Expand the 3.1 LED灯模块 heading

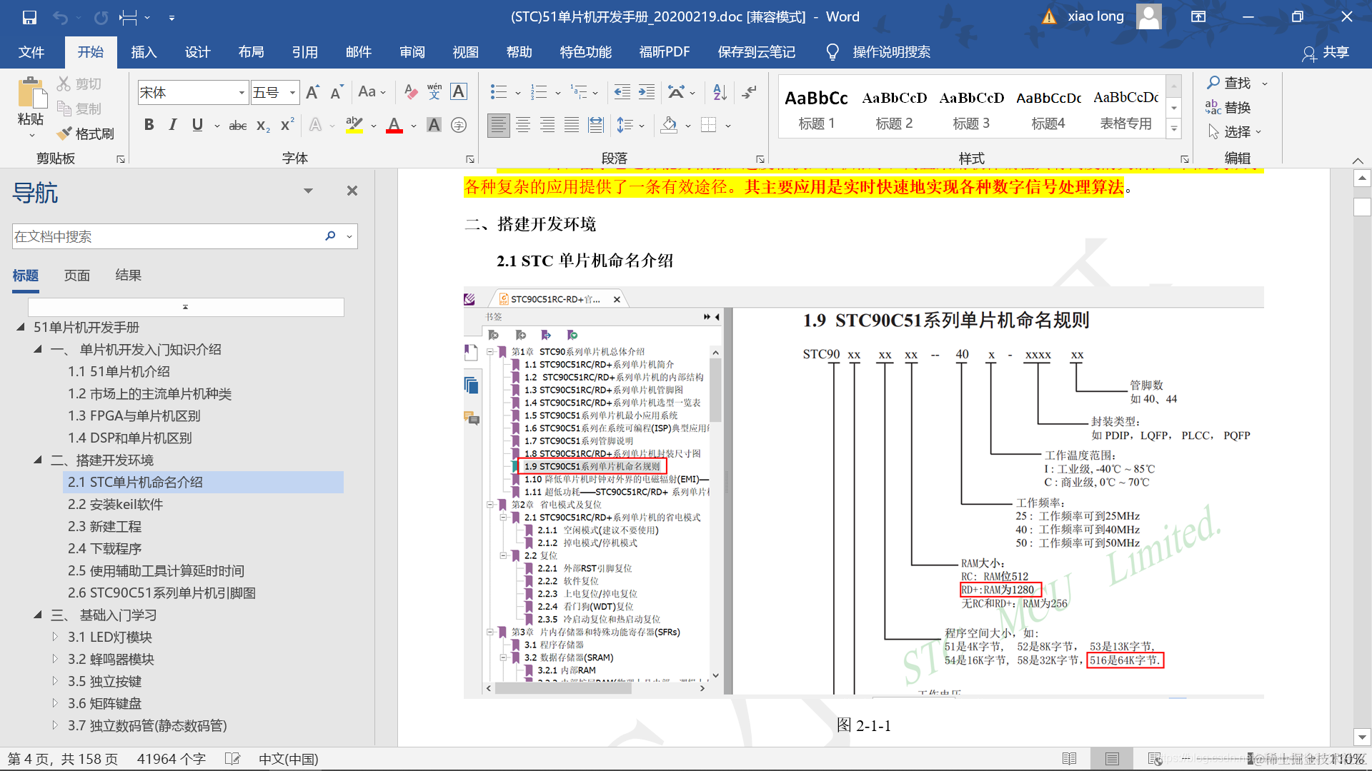(55, 637)
